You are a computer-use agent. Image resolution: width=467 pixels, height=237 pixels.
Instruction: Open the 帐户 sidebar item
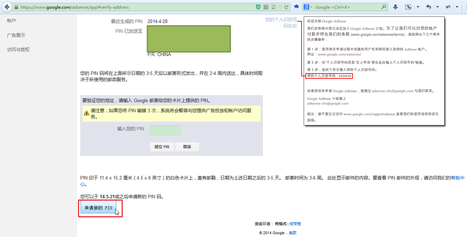click(x=12, y=21)
